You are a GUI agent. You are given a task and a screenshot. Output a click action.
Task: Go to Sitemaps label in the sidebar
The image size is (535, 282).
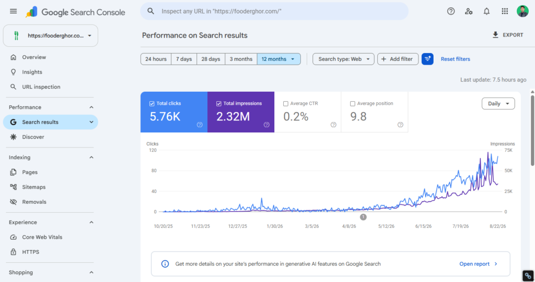(34, 187)
